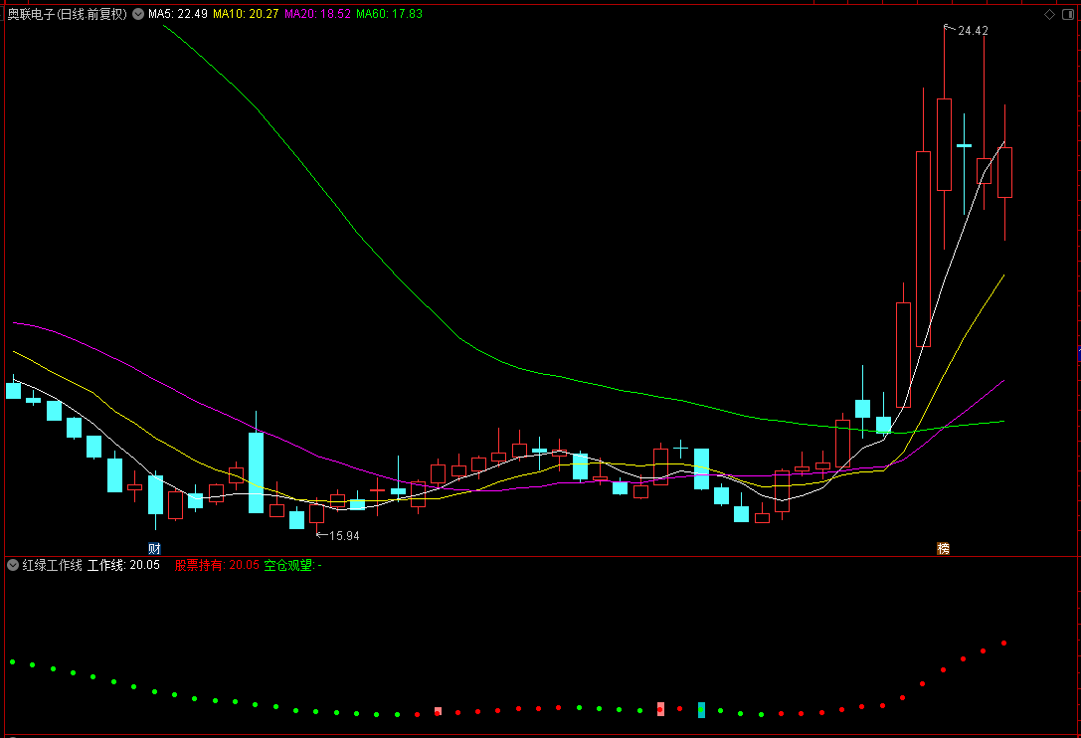Image resolution: width=1081 pixels, height=738 pixels.
Task: Select the candlestick at the 15.94 low
Action: [316, 515]
